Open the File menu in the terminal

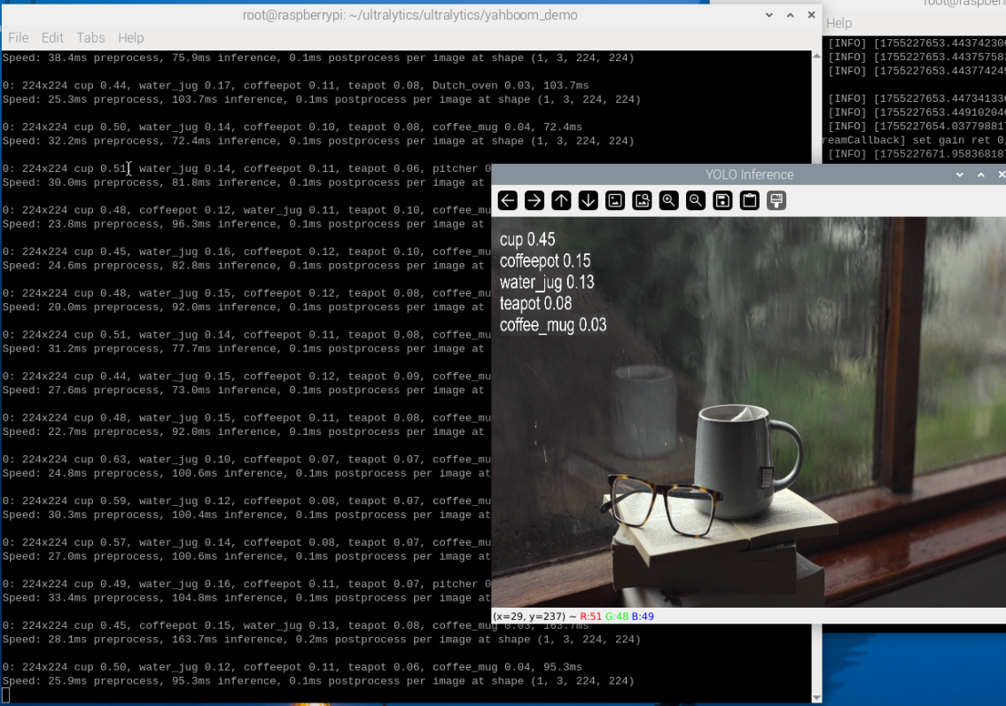tap(18, 38)
